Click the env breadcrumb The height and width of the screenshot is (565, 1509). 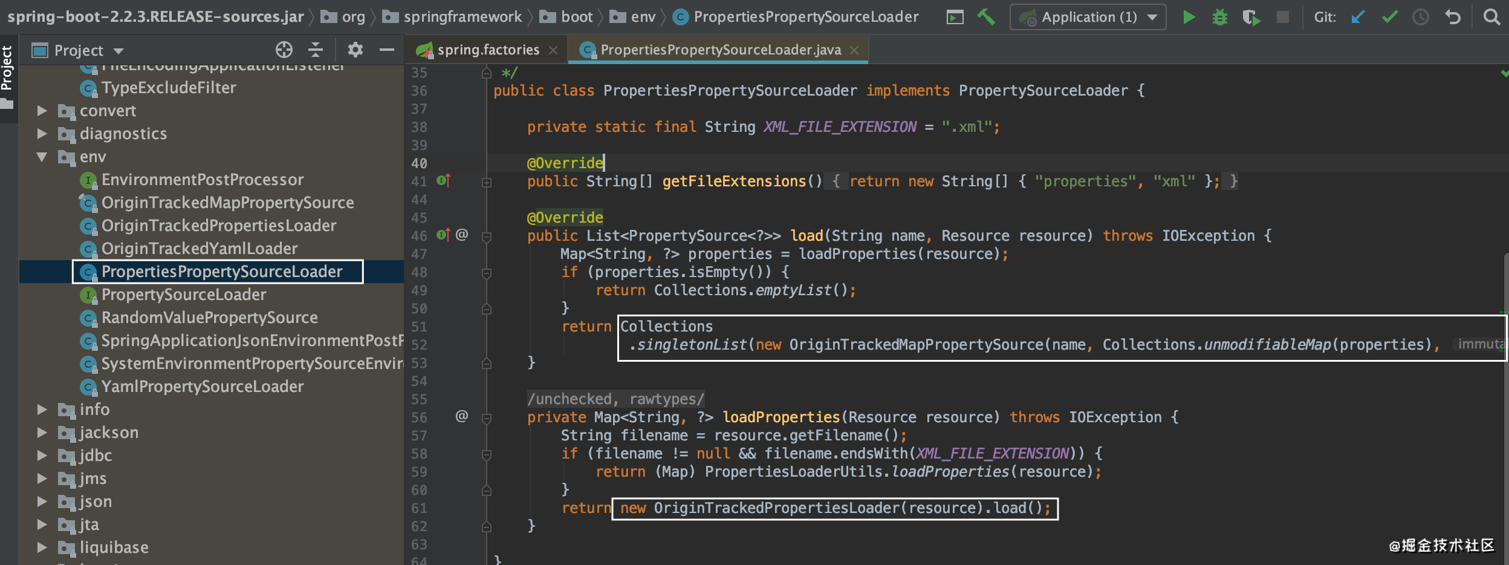(632, 17)
